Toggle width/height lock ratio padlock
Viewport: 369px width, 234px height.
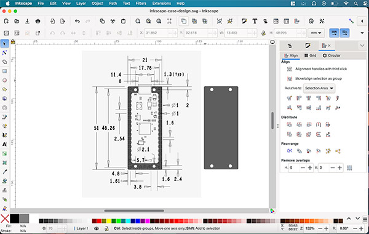pos(263,33)
